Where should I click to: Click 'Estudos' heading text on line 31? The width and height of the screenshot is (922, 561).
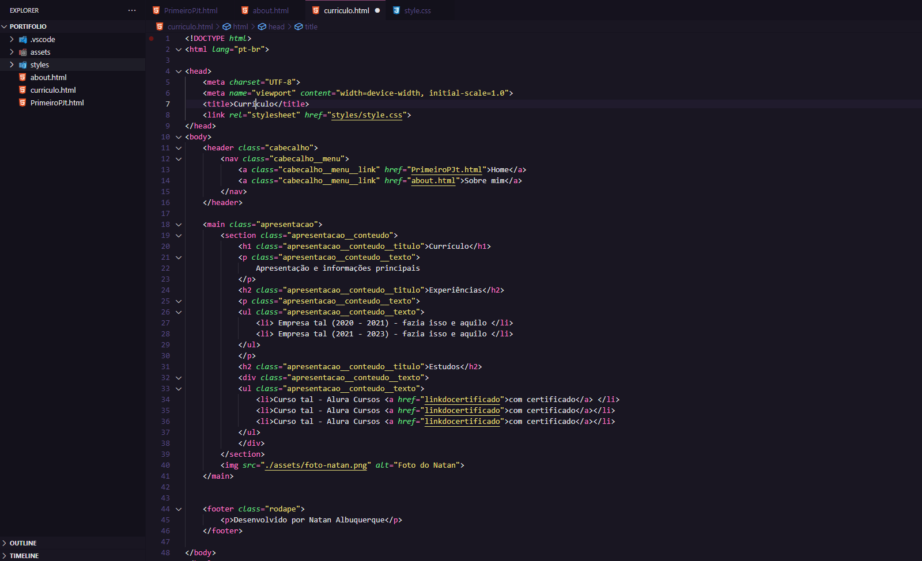(444, 367)
